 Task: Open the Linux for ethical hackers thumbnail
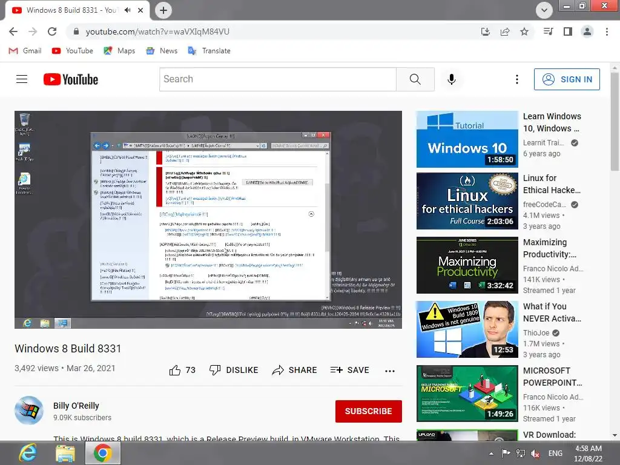[x=467, y=201]
